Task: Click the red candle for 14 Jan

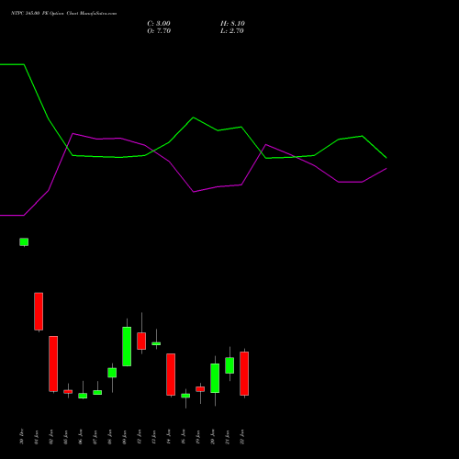Action: [x=171, y=375]
